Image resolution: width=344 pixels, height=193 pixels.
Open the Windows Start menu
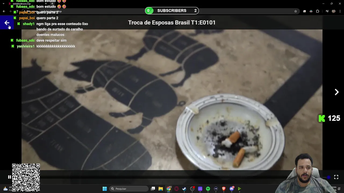tap(105, 189)
